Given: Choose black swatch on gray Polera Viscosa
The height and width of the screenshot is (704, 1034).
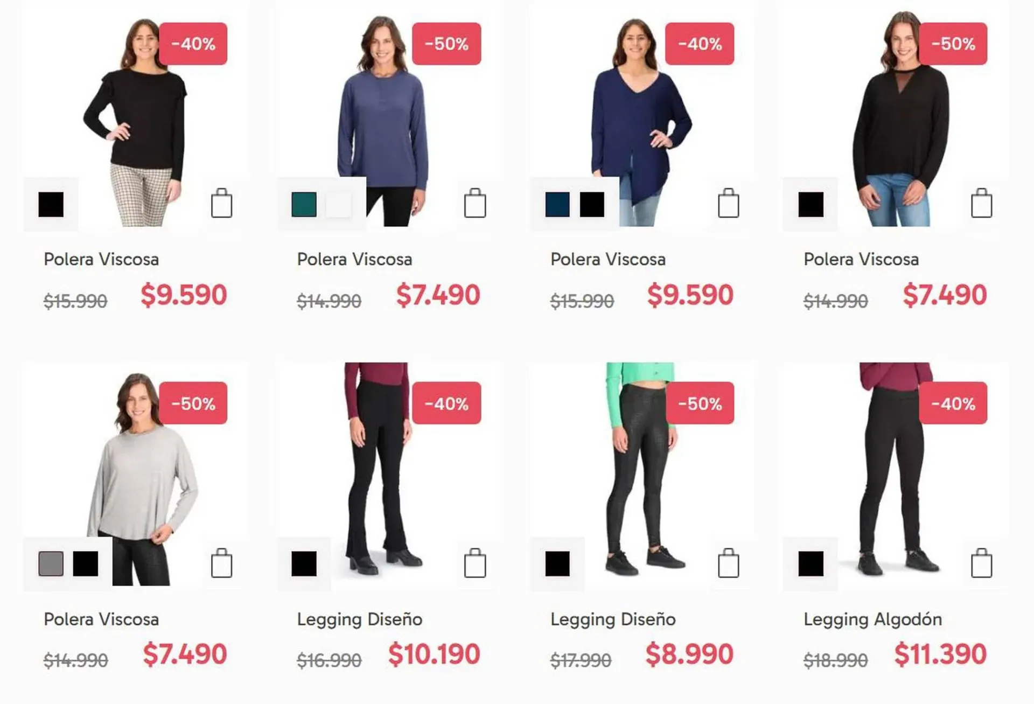Looking at the screenshot, I should point(86,564).
